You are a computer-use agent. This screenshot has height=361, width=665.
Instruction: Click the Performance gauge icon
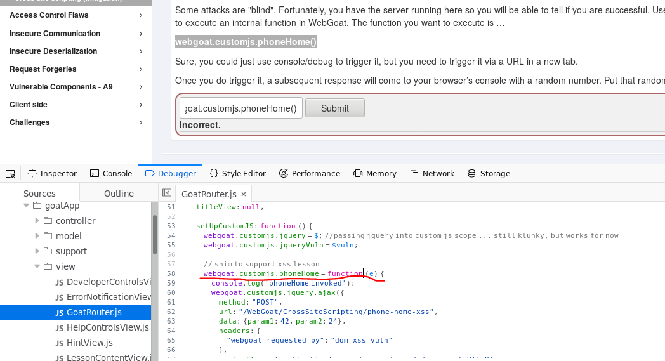coord(284,174)
